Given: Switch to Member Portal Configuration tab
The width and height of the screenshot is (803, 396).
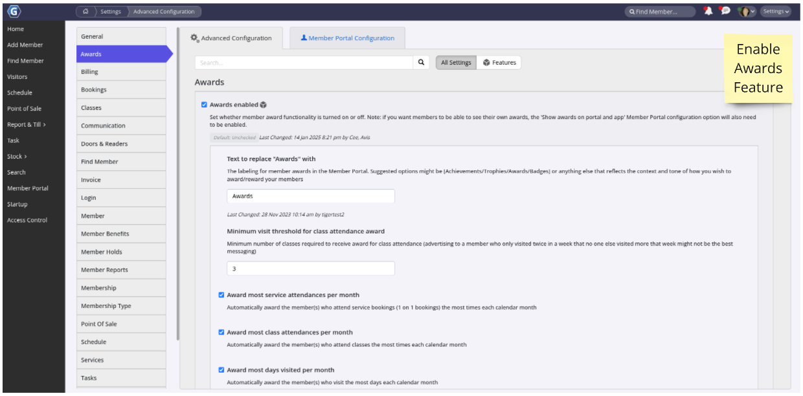Looking at the screenshot, I should [348, 38].
